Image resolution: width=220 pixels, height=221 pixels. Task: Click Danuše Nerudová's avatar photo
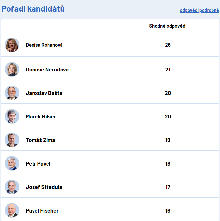[x=12, y=69]
